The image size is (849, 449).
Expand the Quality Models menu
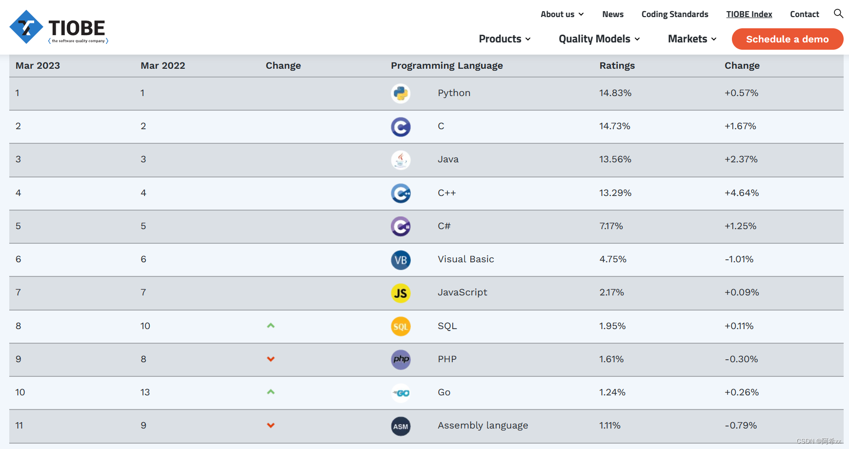click(x=599, y=39)
